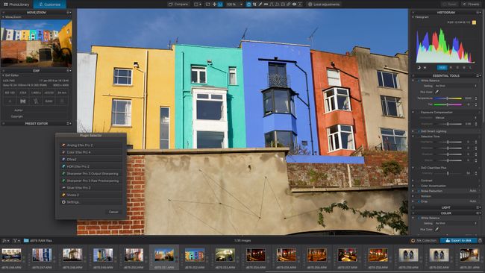Click the Copyright field in EXIF
This screenshot has height=273, width=485.
(46, 116)
